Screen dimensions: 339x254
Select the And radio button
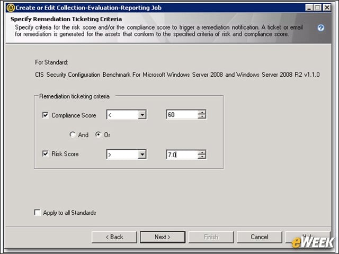73,134
